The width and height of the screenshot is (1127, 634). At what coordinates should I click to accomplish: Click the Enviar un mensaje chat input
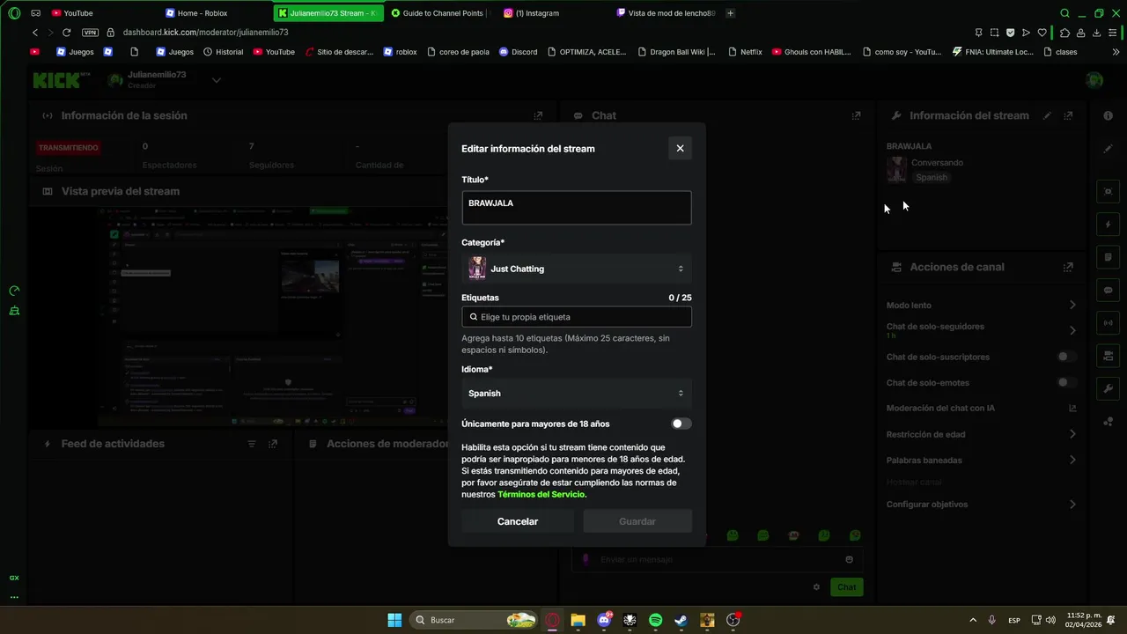[717, 559]
